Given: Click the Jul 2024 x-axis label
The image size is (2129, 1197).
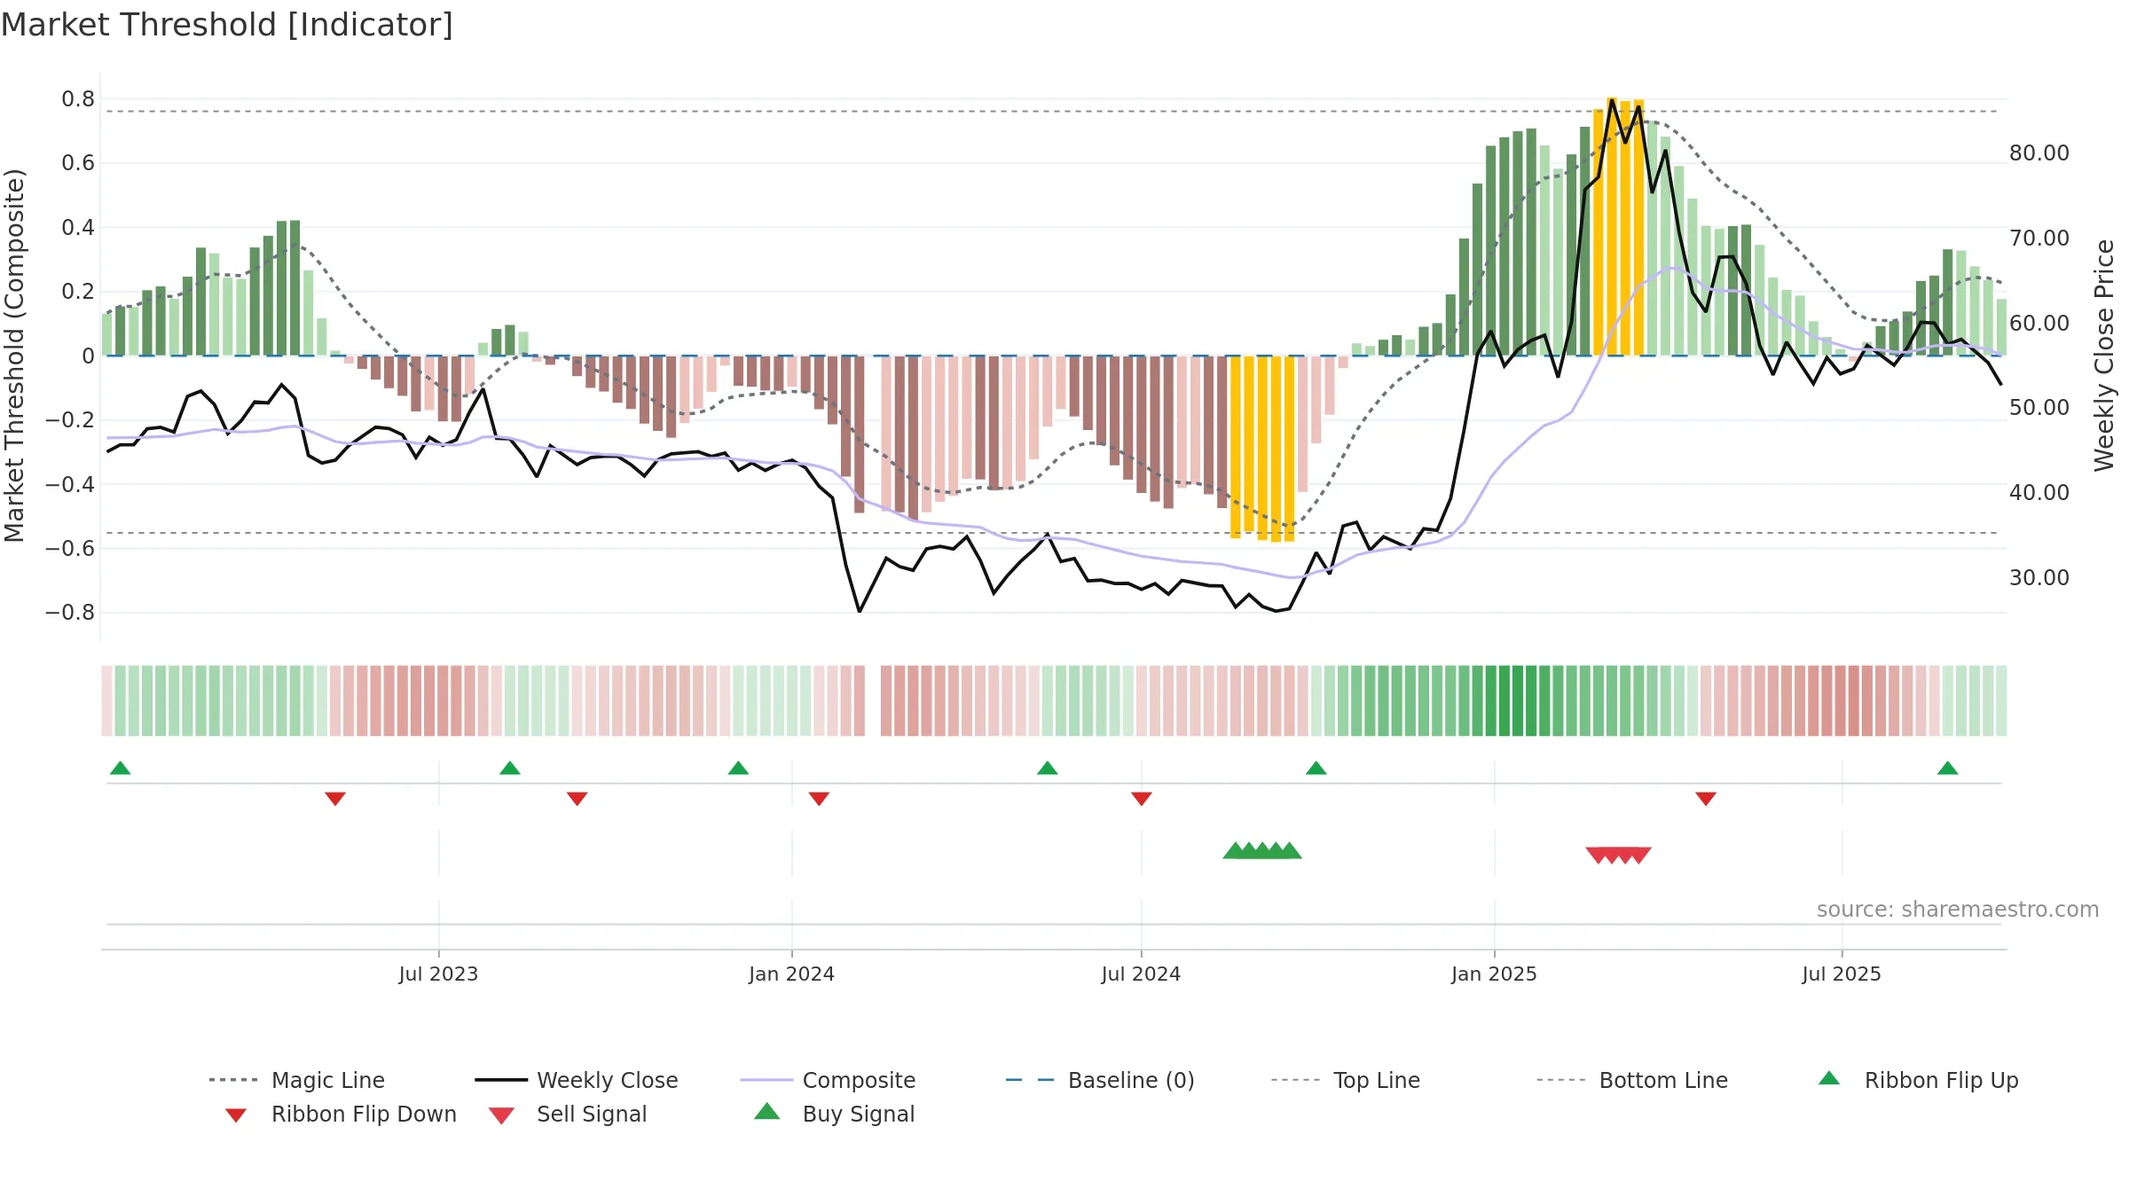Looking at the screenshot, I should (1141, 974).
